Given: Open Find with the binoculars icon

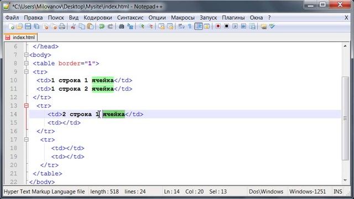Looking at the screenshot, I should pos(122,27).
